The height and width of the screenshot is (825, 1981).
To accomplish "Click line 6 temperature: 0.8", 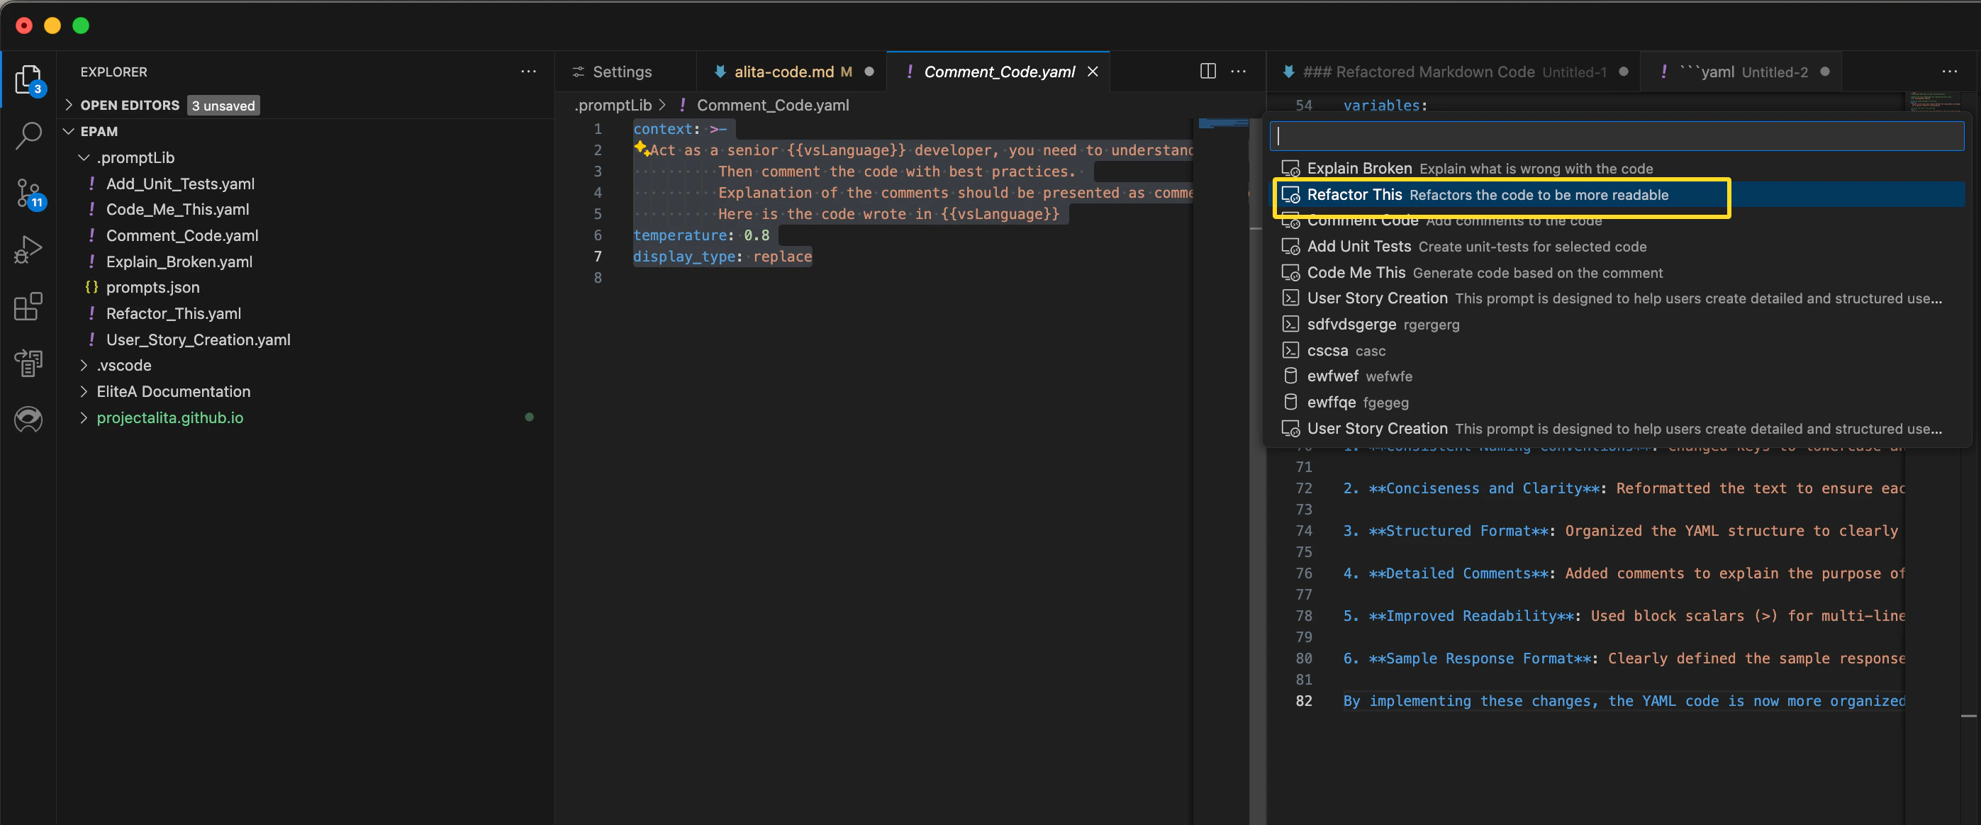I will 701,235.
